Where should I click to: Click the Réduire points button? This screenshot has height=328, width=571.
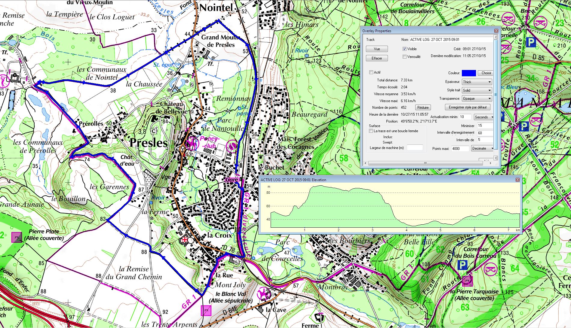(x=423, y=108)
